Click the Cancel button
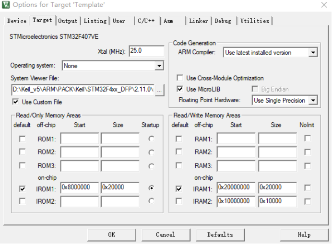Viewport: 332px width, 244px height. [166, 235]
